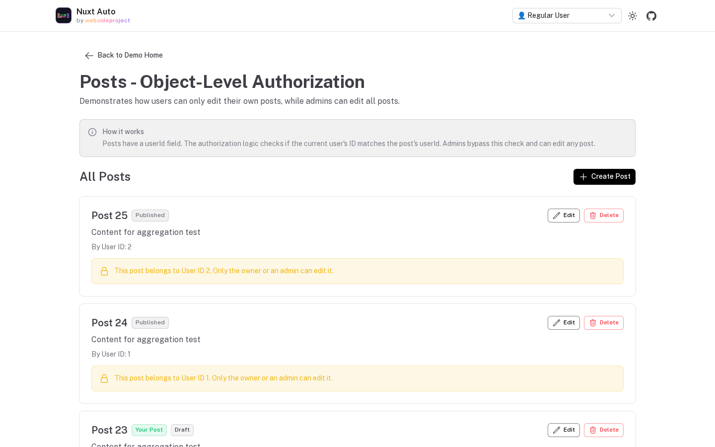715x447 pixels.
Task: Select the Post 23 title
Action: pos(110,430)
